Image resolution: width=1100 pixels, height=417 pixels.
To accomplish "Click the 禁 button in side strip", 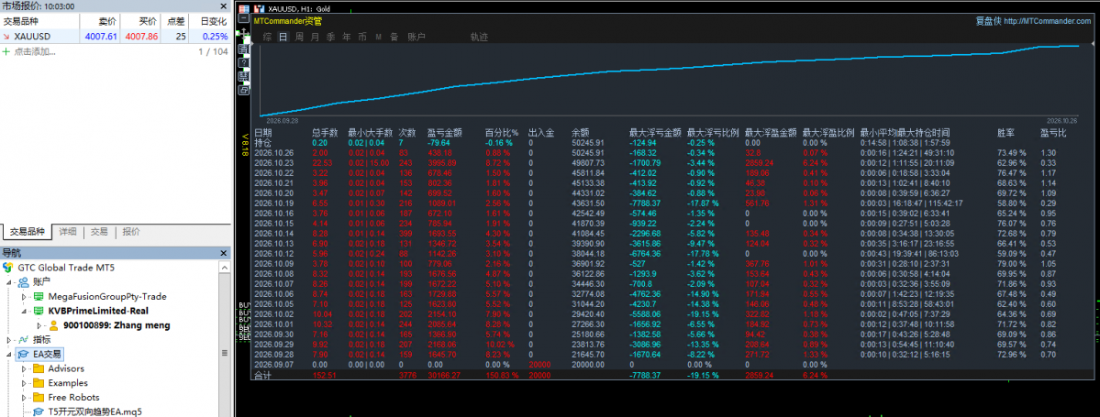I will [x=243, y=76].
